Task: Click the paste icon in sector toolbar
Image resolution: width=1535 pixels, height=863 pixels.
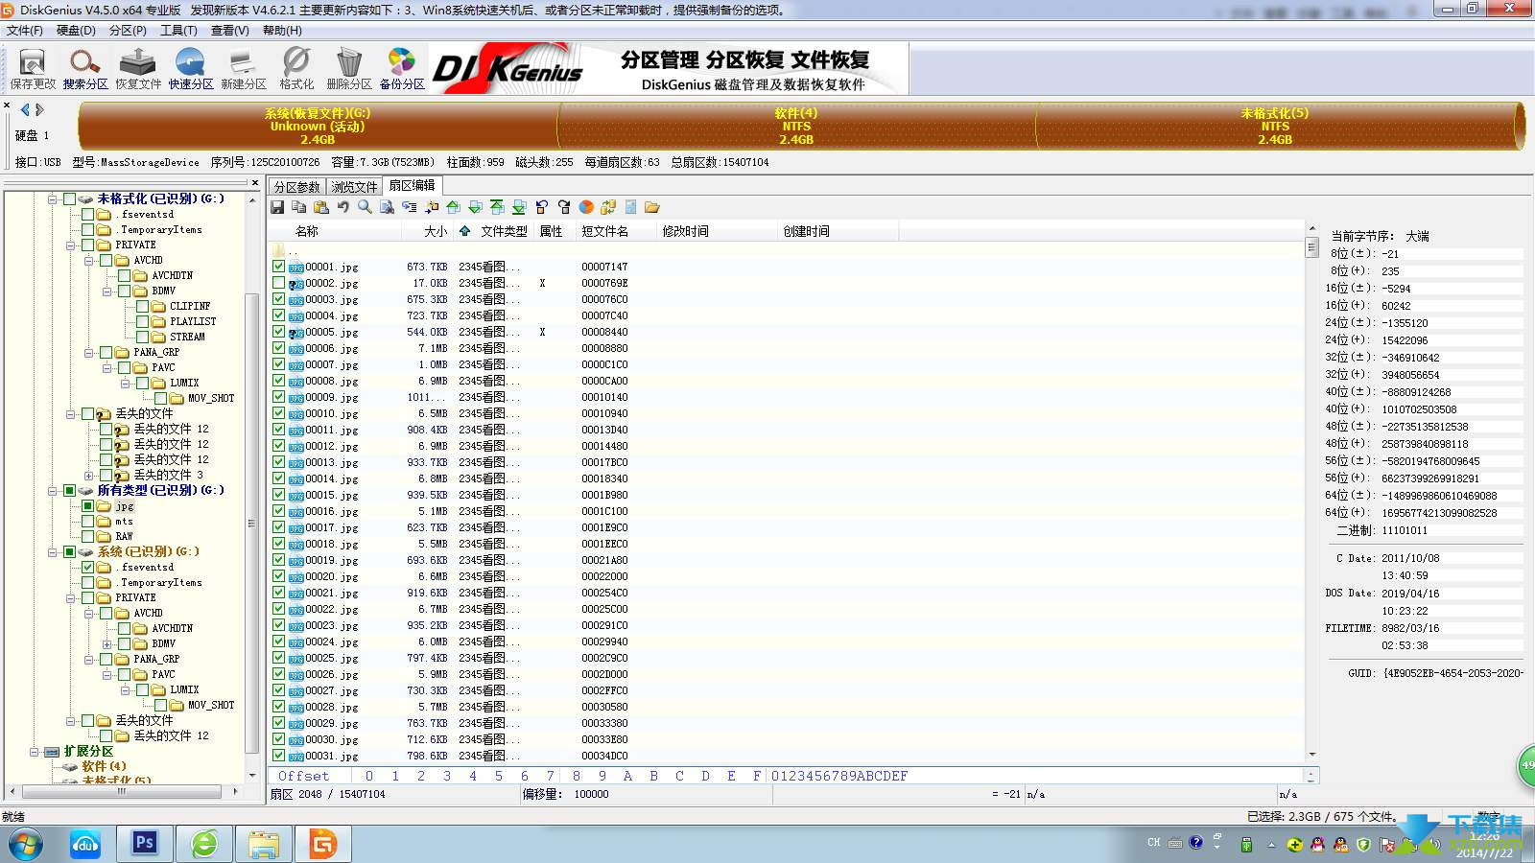Action: tap(321, 207)
